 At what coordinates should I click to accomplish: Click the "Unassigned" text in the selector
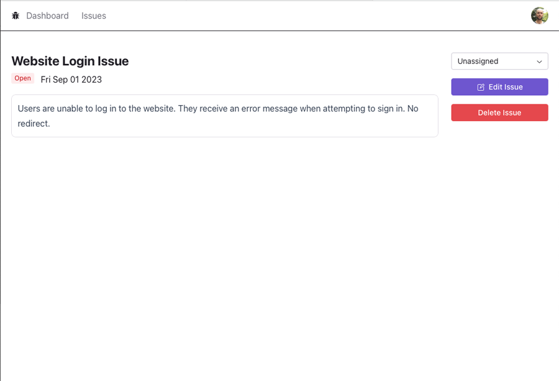pyautogui.click(x=478, y=62)
